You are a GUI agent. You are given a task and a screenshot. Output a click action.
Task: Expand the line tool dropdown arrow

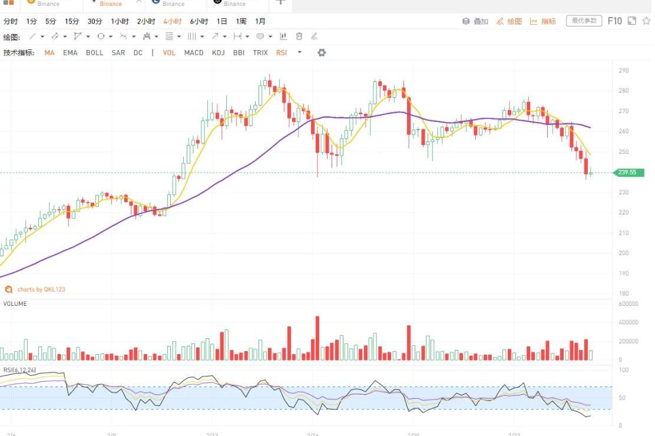[42, 37]
